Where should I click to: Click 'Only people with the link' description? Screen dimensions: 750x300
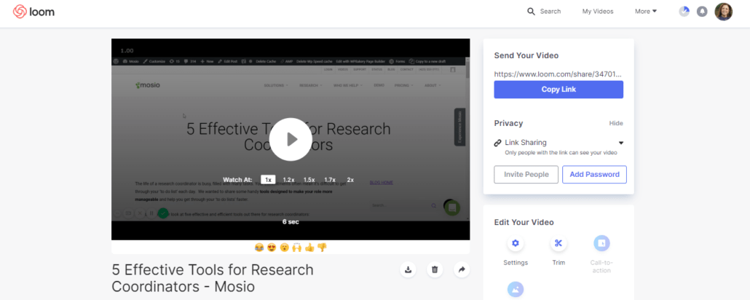[561, 153]
